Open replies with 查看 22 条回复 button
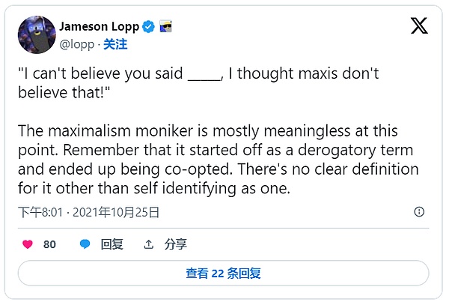Viewport: 449px width, 305px height. (x=224, y=274)
